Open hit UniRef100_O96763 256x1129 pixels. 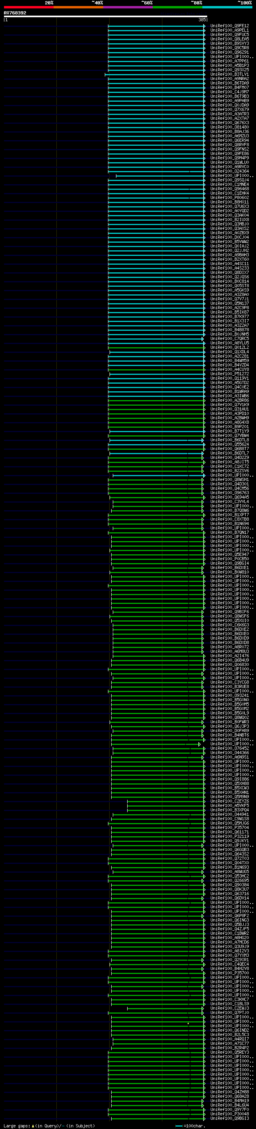(229, 493)
